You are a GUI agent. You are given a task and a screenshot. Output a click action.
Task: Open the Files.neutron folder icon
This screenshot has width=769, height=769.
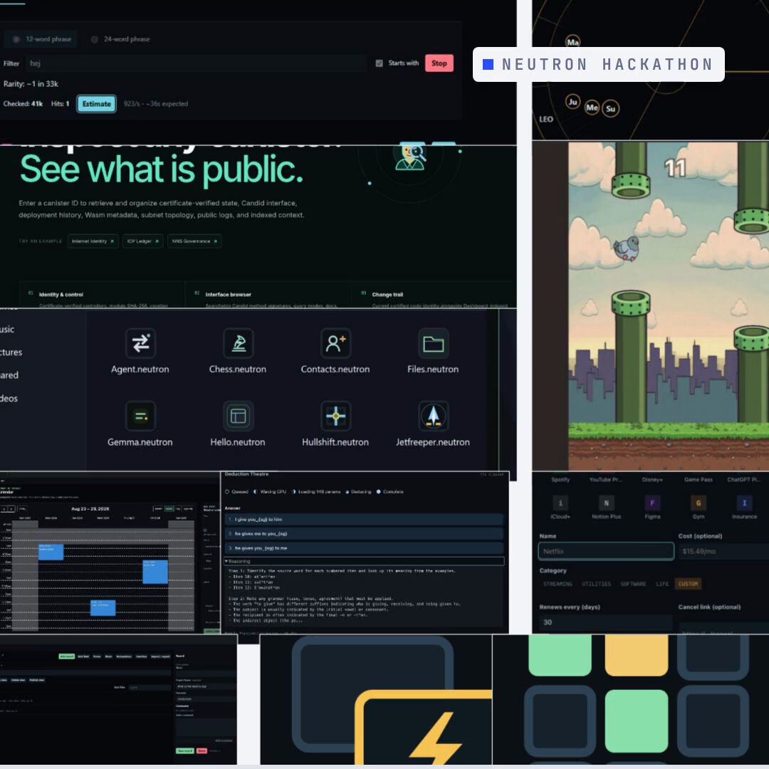[434, 343]
